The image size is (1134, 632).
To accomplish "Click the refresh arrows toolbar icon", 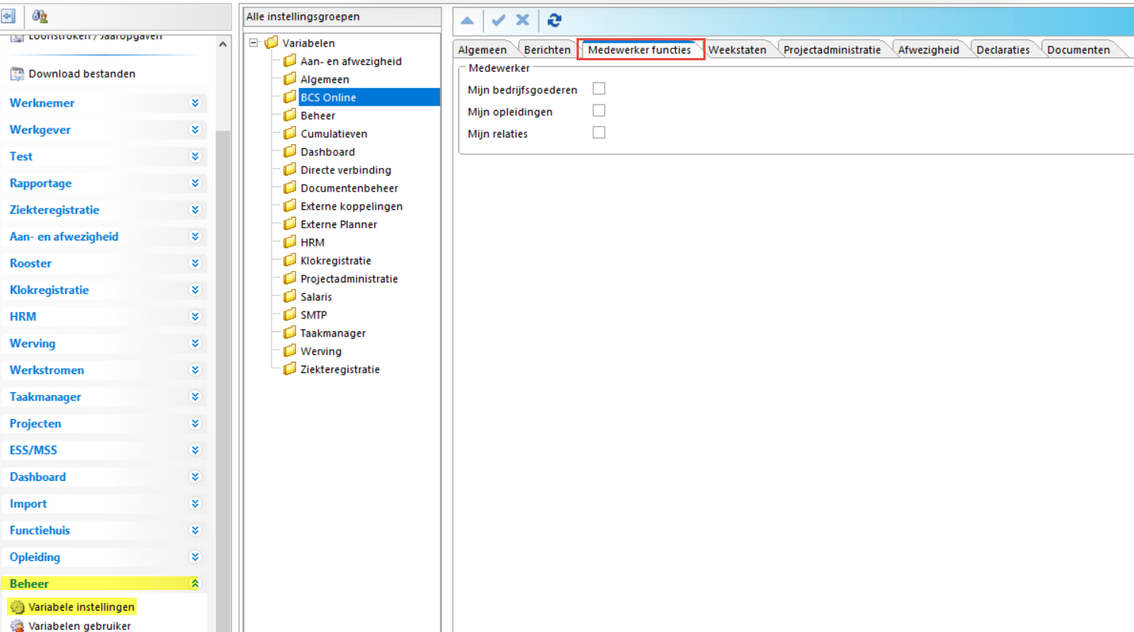I will coord(554,21).
